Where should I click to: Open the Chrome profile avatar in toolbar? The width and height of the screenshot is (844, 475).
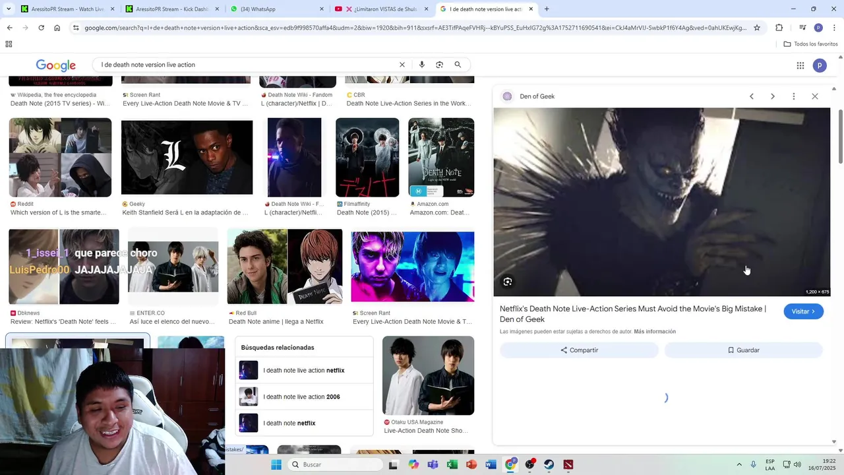coord(818,28)
